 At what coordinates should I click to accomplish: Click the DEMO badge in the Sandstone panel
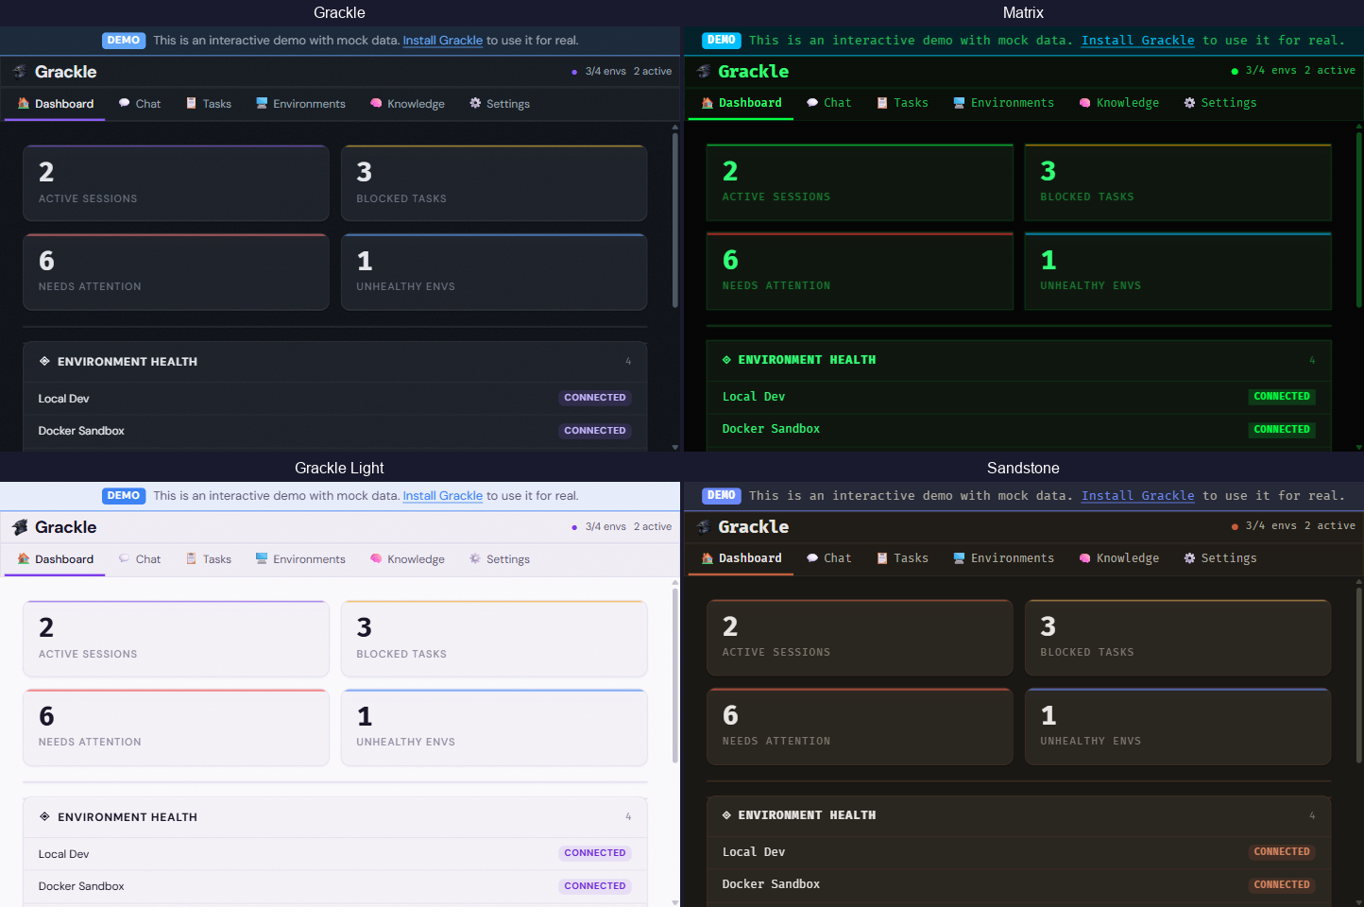pos(722,496)
